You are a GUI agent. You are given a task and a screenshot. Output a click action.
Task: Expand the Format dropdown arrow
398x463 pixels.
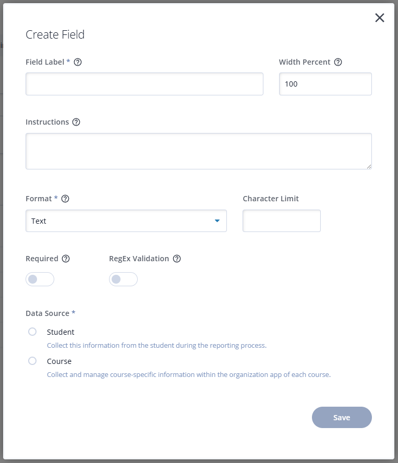click(x=217, y=221)
